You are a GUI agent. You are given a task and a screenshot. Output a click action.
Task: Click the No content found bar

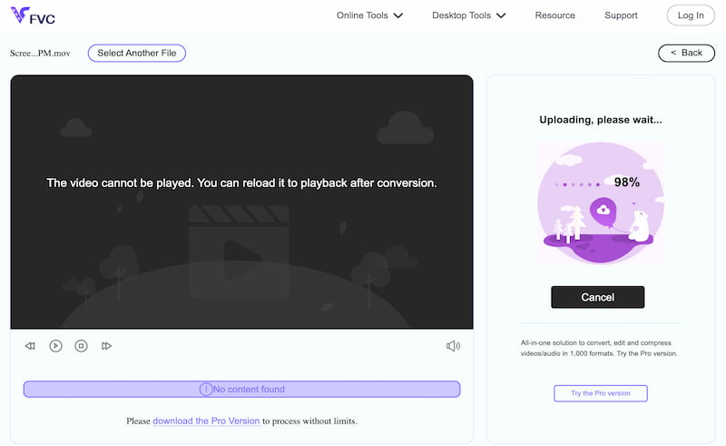pyautogui.click(x=241, y=389)
